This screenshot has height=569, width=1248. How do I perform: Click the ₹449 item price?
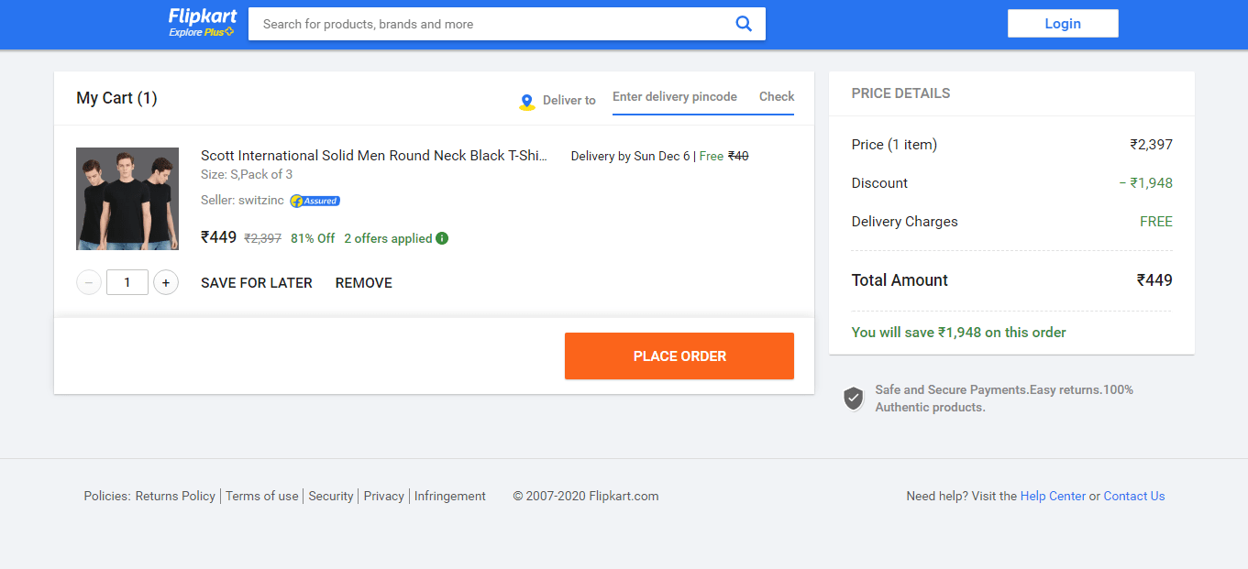218,237
